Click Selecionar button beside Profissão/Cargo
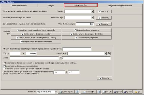The width and height of the screenshot is (144, 95). tap(104, 18)
